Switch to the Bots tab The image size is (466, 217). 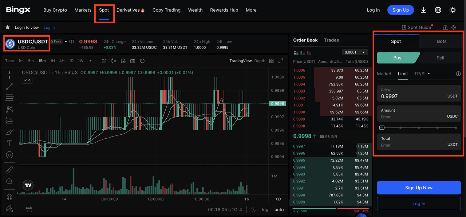point(442,42)
